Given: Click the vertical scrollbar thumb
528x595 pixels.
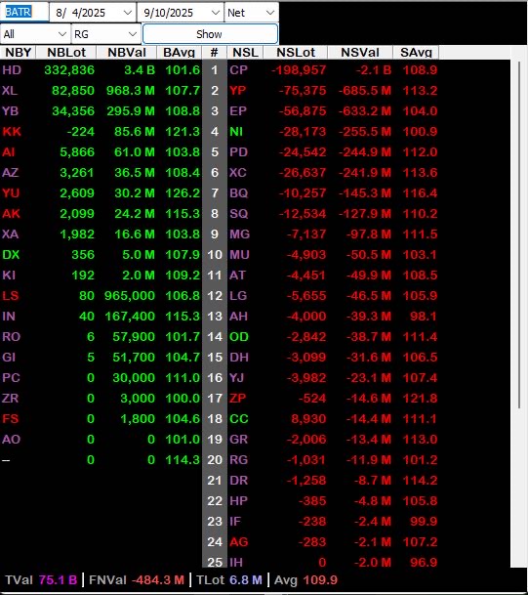Looking at the screenshot, I should 519,234.
